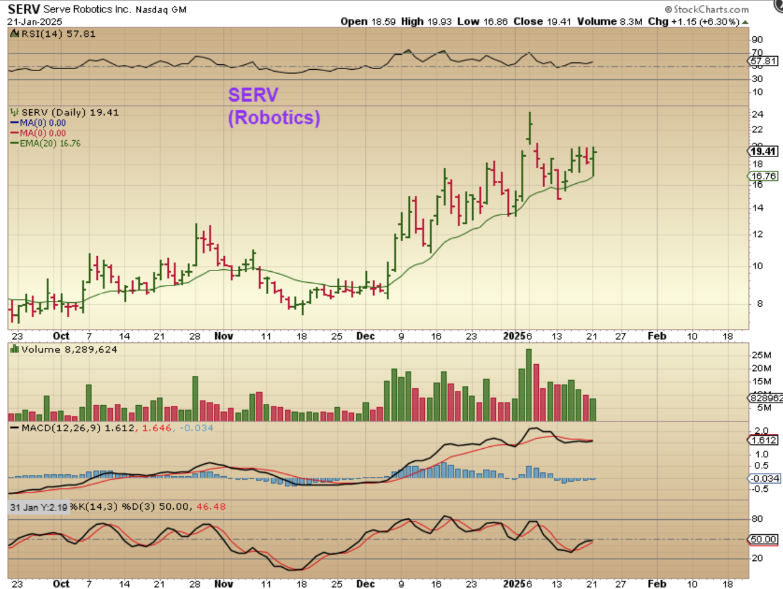Click Oct on the bottom stochastic date axis

61,583
